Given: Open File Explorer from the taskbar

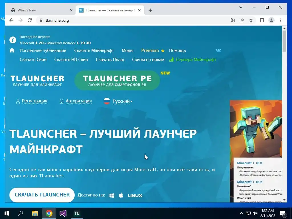Looking at the screenshot, I should (x=35, y=213).
